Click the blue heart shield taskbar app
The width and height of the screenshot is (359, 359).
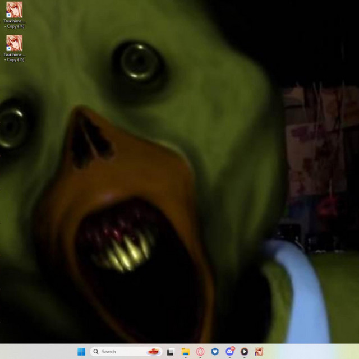(215, 352)
